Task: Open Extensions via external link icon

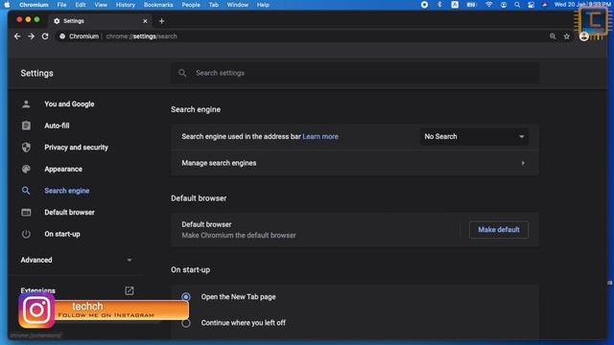Action: 130,290
